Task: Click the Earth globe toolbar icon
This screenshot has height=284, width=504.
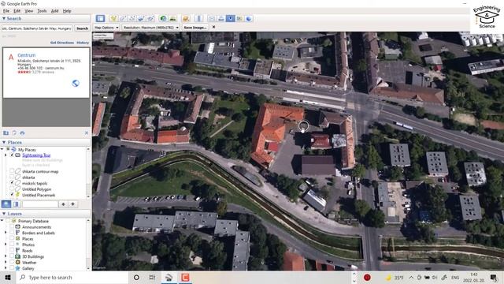Action: (x=249, y=19)
